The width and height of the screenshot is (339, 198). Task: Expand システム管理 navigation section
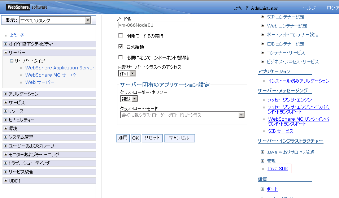click(6, 137)
